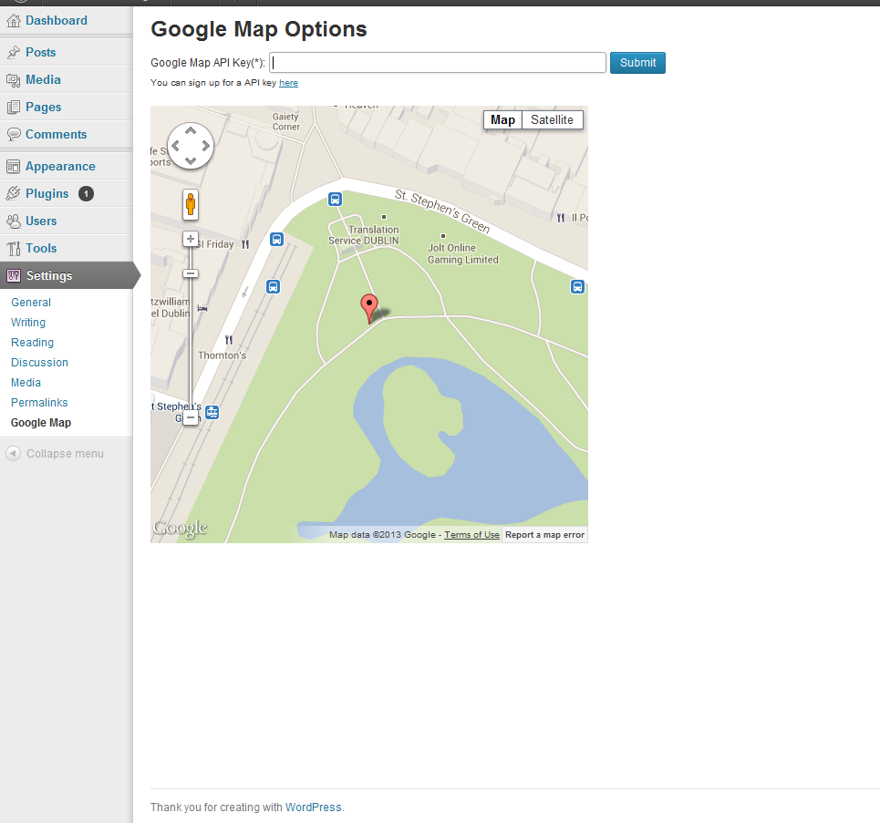
Task: Zoom in with the map plus button
Action: click(191, 239)
